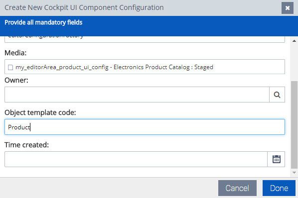Focus the Owner input field
Screen dimensions: 298x198
137,95
